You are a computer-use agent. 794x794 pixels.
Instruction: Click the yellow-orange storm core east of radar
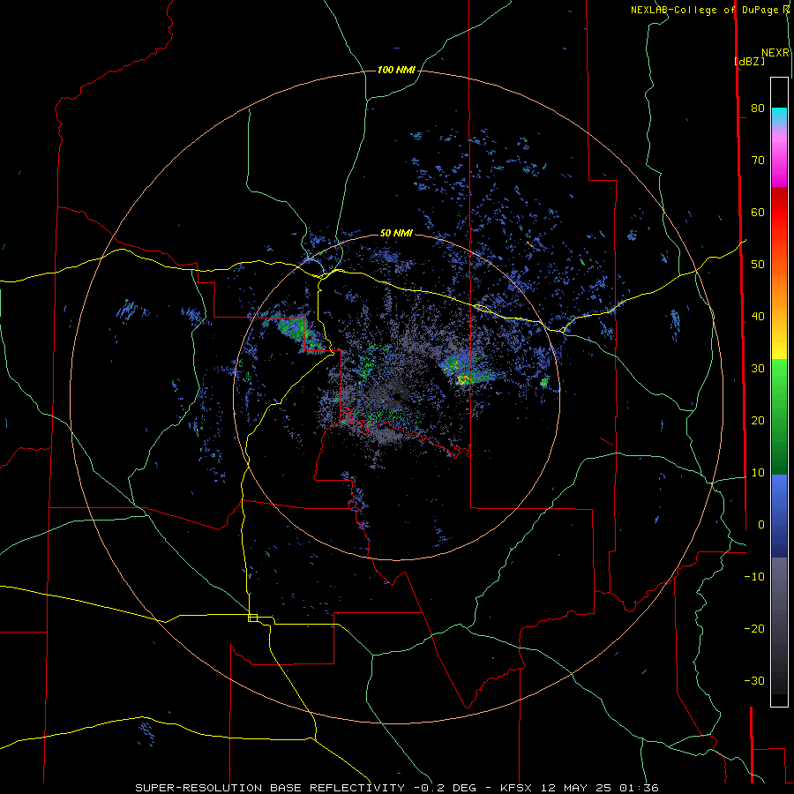(x=464, y=378)
